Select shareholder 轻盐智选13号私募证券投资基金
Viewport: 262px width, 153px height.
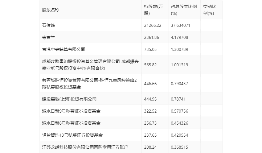(72, 135)
